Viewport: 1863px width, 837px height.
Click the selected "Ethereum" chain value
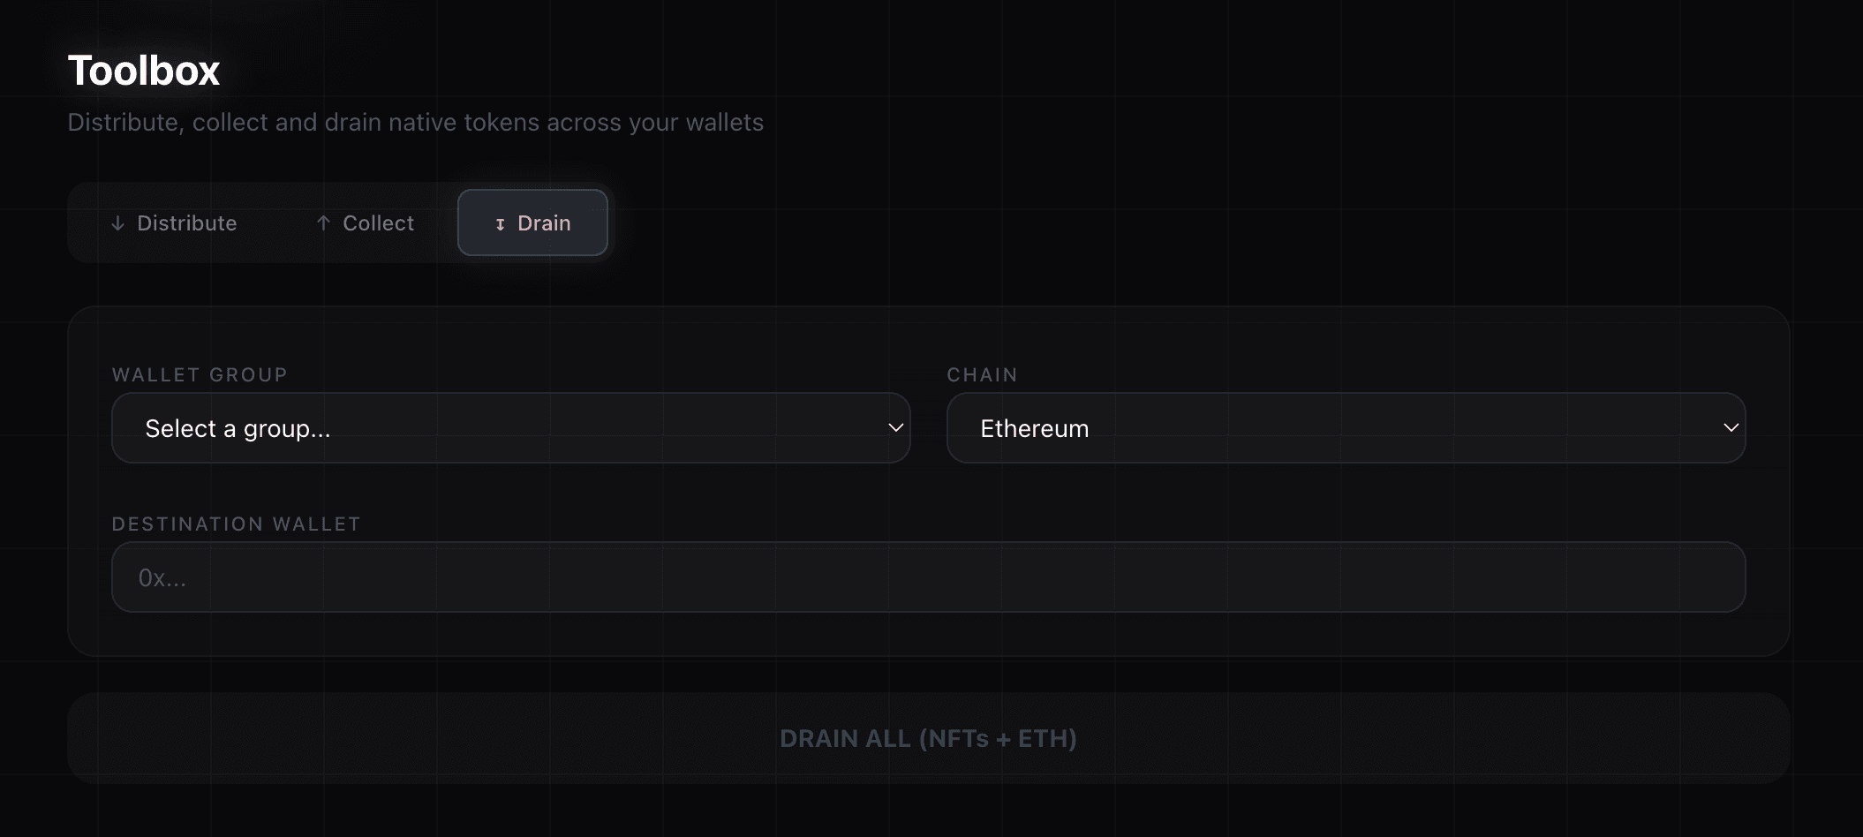[1034, 429]
